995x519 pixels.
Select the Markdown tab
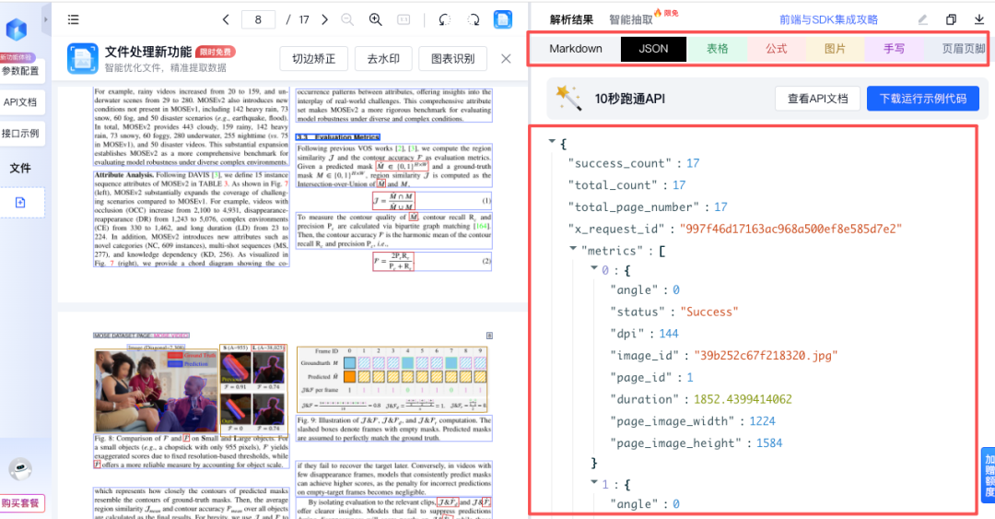(x=576, y=49)
